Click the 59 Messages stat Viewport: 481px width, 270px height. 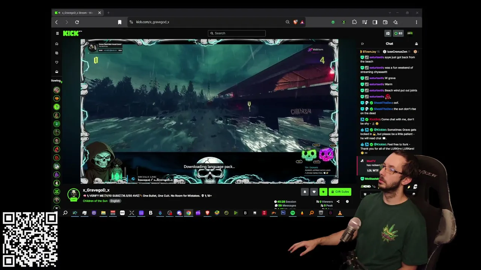(x=285, y=205)
